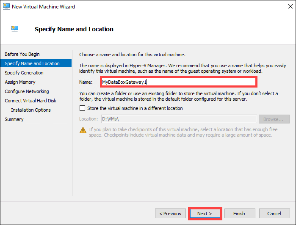Click the Location field showing D:\VMs\
The image size is (296, 225).
[x=179, y=119]
